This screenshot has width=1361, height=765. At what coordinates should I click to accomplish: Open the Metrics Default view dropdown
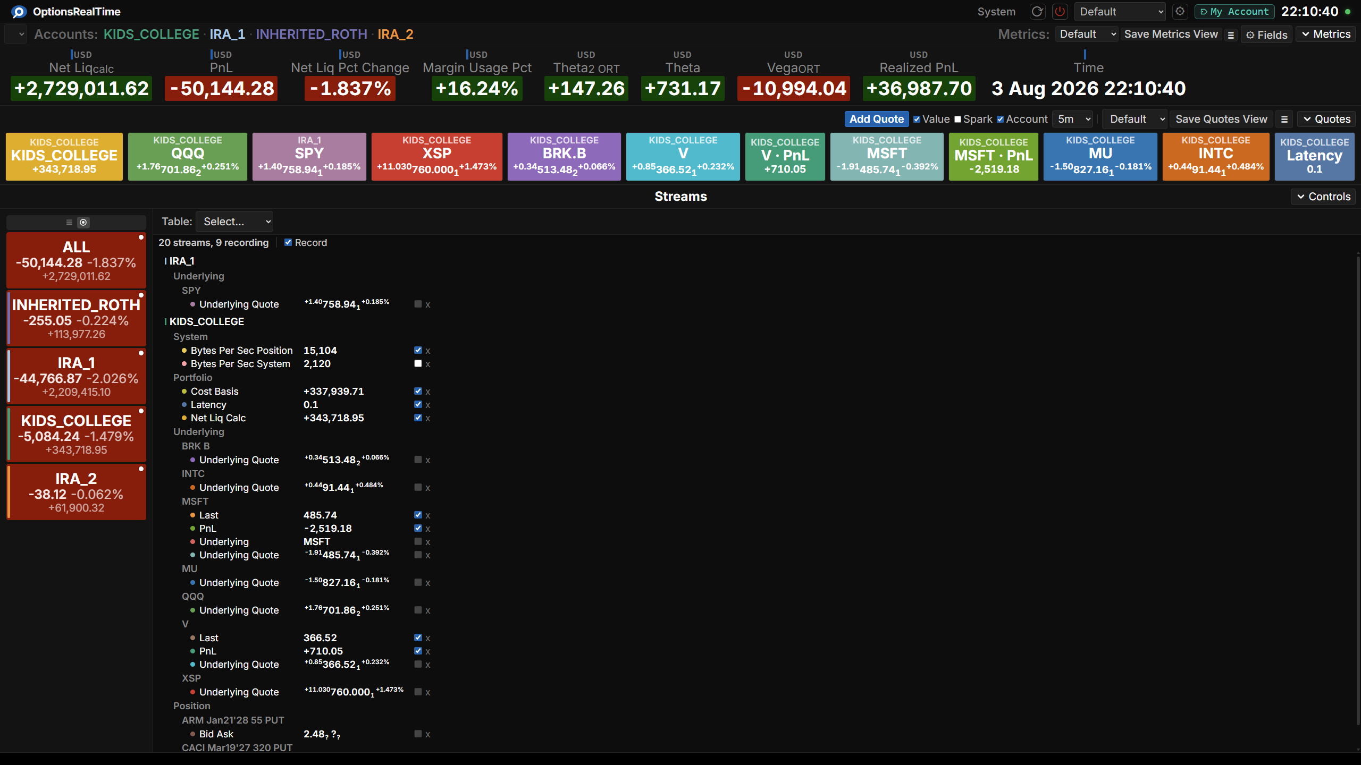click(x=1087, y=35)
